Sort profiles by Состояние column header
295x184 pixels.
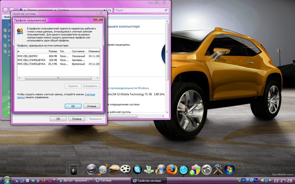[78, 51]
